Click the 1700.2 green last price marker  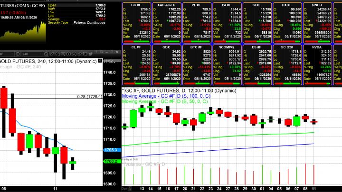pyautogui.click(x=112, y=161)
